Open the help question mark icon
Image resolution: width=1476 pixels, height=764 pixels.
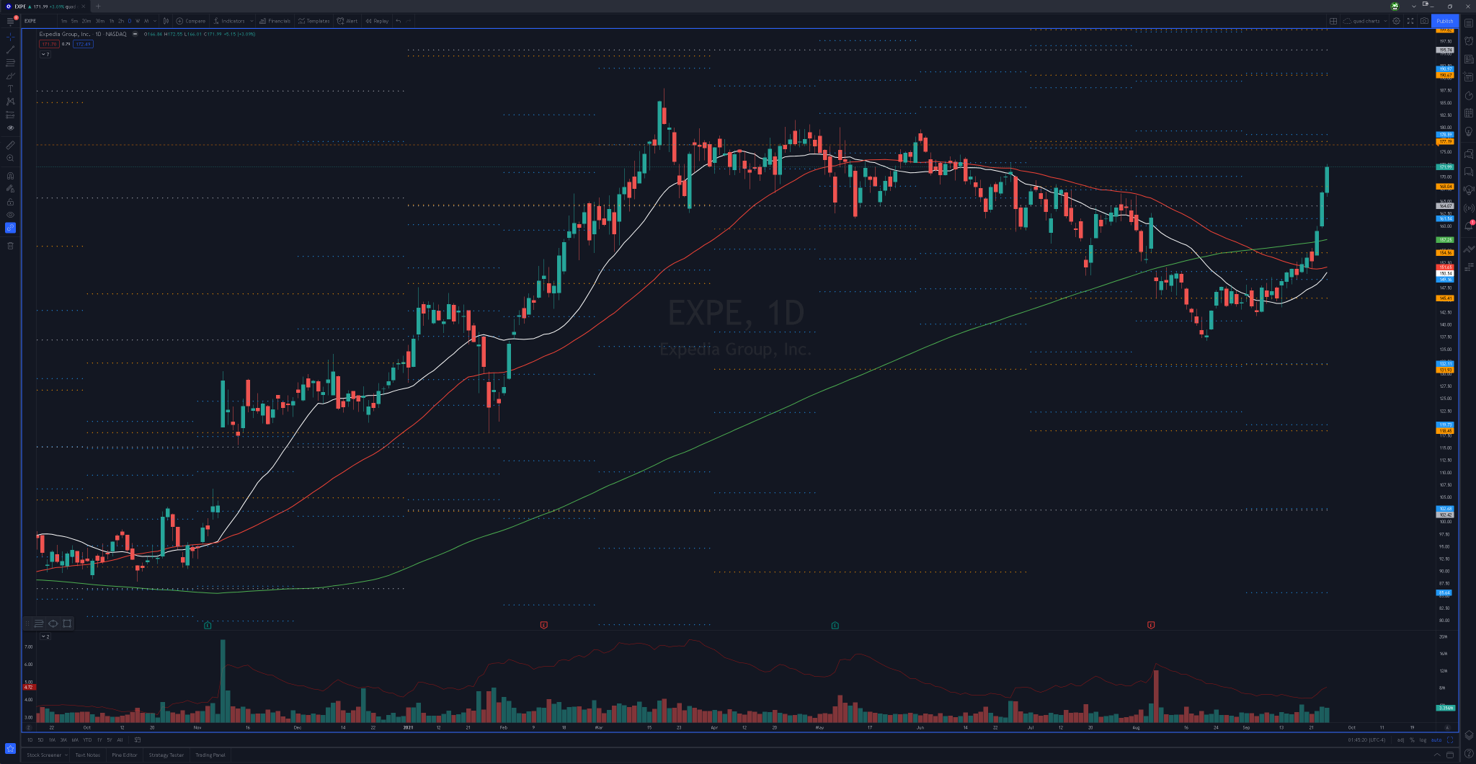click(1469, 754)
